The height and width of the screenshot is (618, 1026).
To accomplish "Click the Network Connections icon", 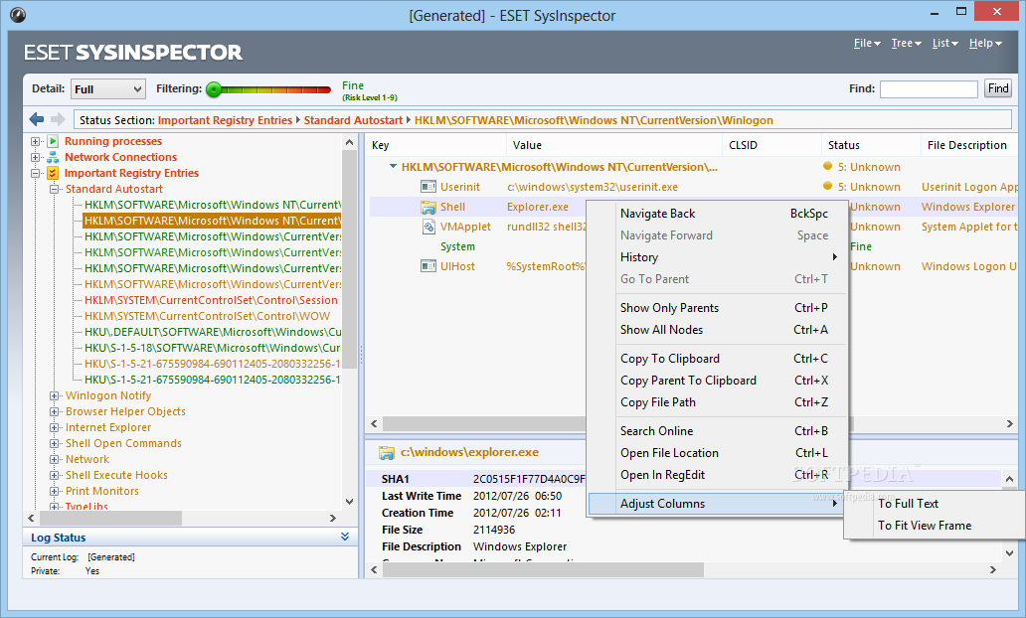I will coord(53,157).
